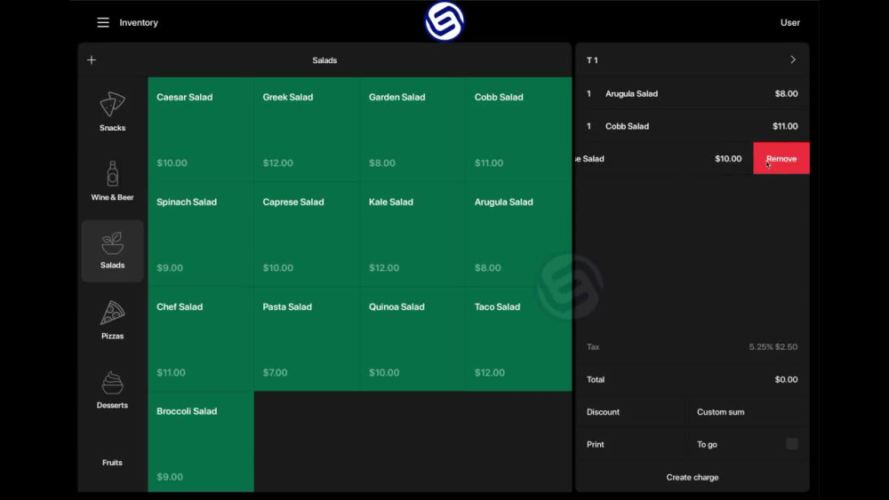
Task: Click the T 1 table label
Action: [x=592, y=60]
